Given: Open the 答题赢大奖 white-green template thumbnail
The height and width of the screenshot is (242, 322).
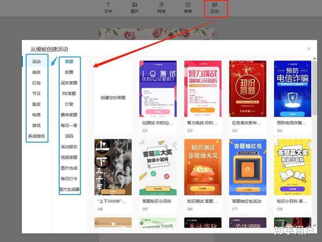Looking at the screenshot, I should coord(158,167).
